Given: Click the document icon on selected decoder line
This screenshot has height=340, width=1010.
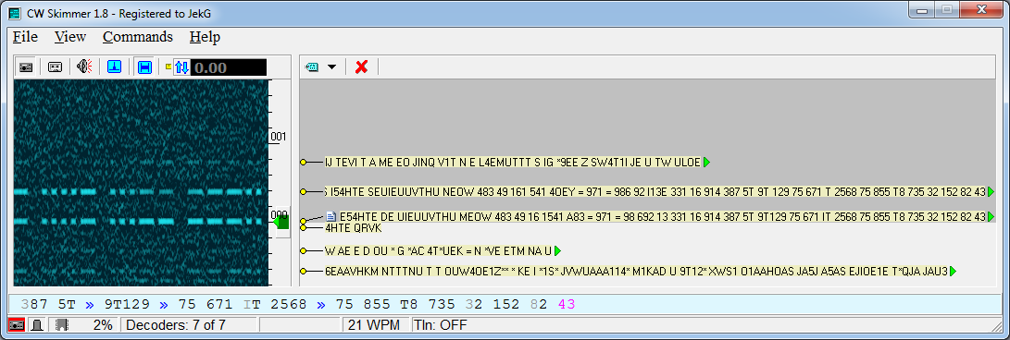Looking at the screenshot, I should tap(331, 216).
